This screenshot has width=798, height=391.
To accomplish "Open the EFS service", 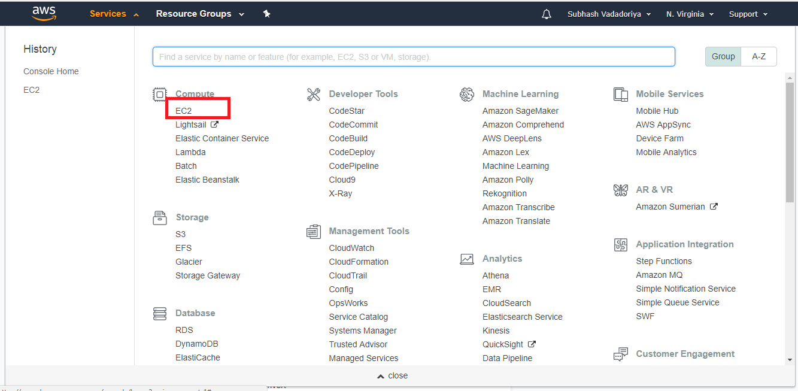I will (184, 248).
